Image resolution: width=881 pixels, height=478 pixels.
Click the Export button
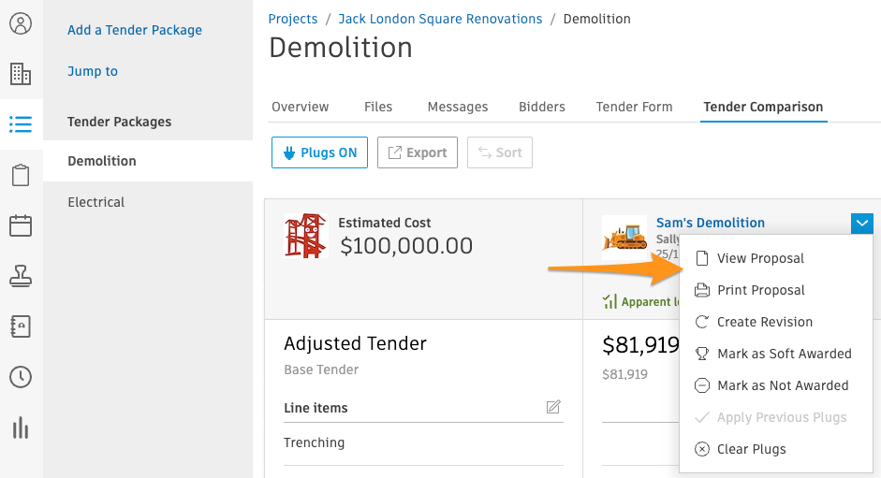coord(417,152)
